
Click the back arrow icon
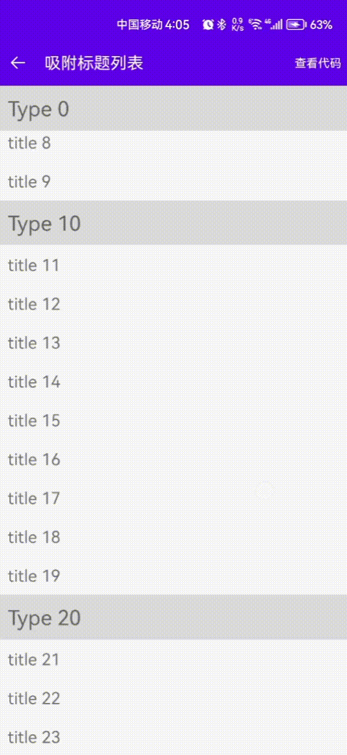tap(18, 62)
